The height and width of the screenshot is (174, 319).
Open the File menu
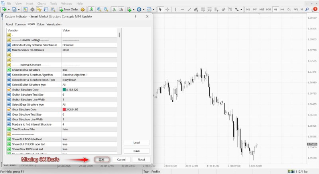pyautogui.click(x=9, y=4)
